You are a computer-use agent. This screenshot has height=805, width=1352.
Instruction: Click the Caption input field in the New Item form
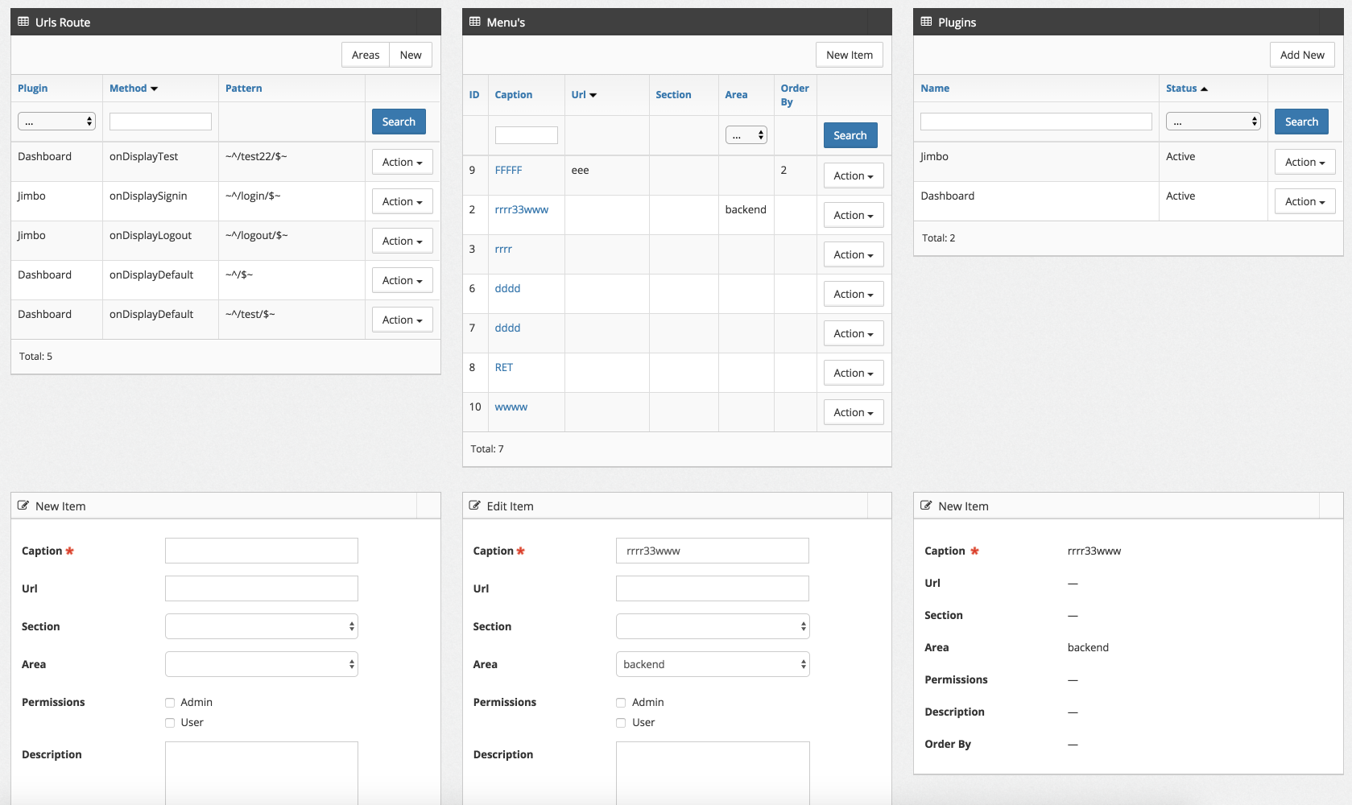click(261, 550)
